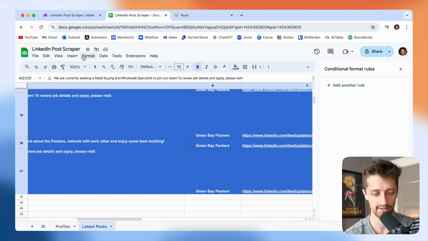Open version history clock icon
This screenshot has width=428, height=241.
click(317, 52)
